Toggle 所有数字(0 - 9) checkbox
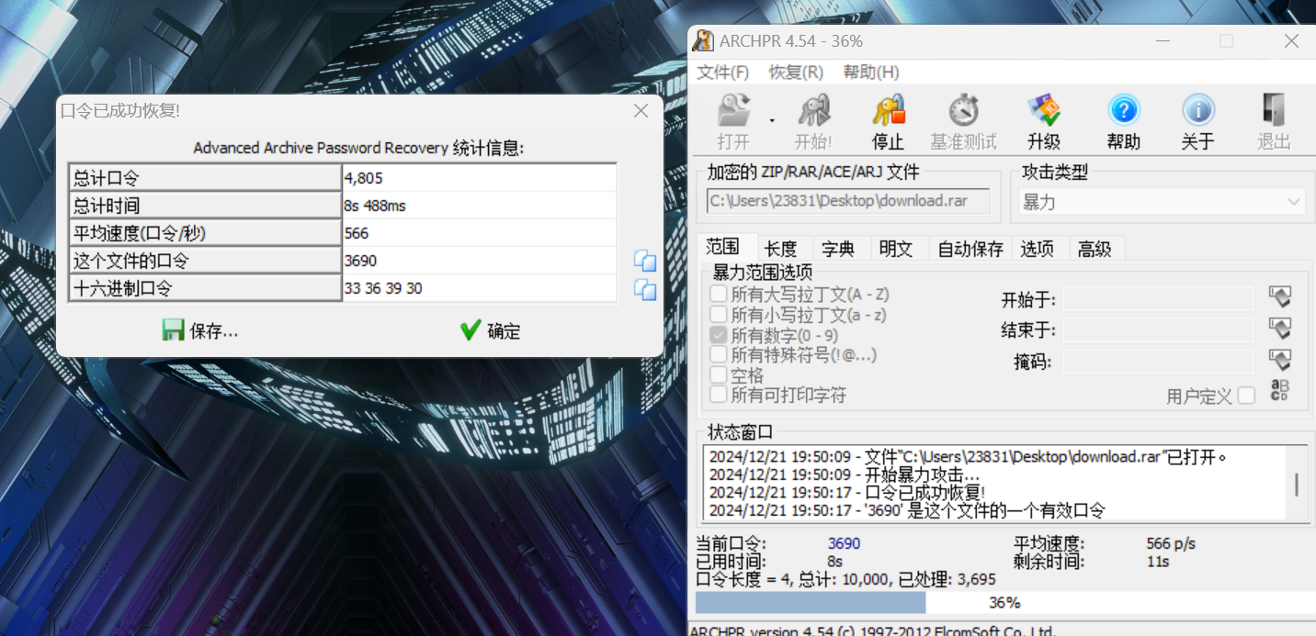 [x=718, y=335]
